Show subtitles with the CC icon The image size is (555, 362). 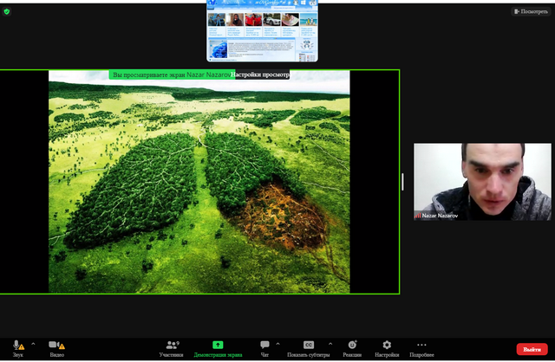309,345
